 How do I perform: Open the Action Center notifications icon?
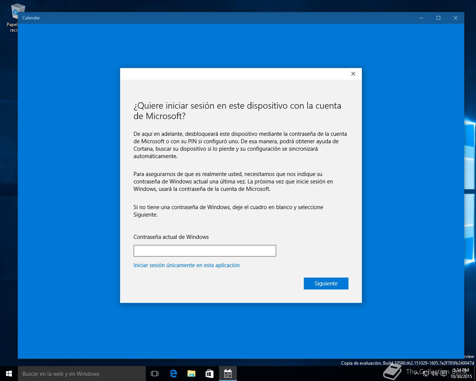point(444,374)
